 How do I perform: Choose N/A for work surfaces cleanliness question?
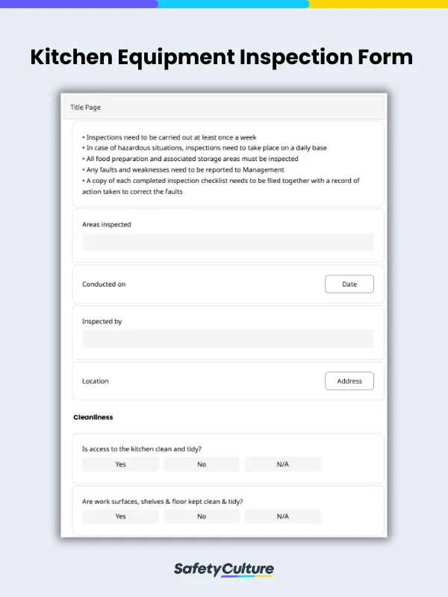coord(282,516)
